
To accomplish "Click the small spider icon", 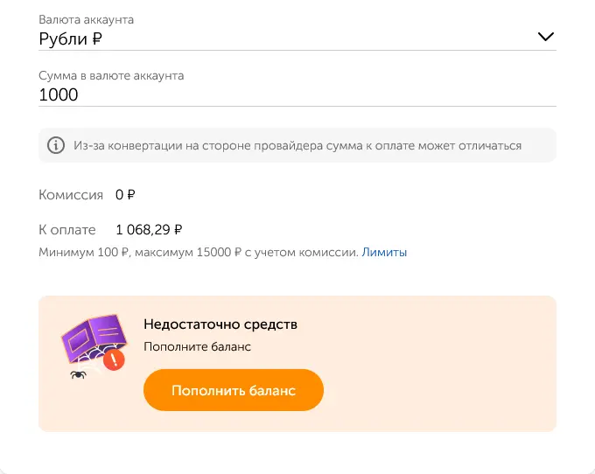I will coord(78,374).
